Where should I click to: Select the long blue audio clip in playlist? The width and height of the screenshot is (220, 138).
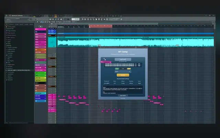(x=135, y=34)
